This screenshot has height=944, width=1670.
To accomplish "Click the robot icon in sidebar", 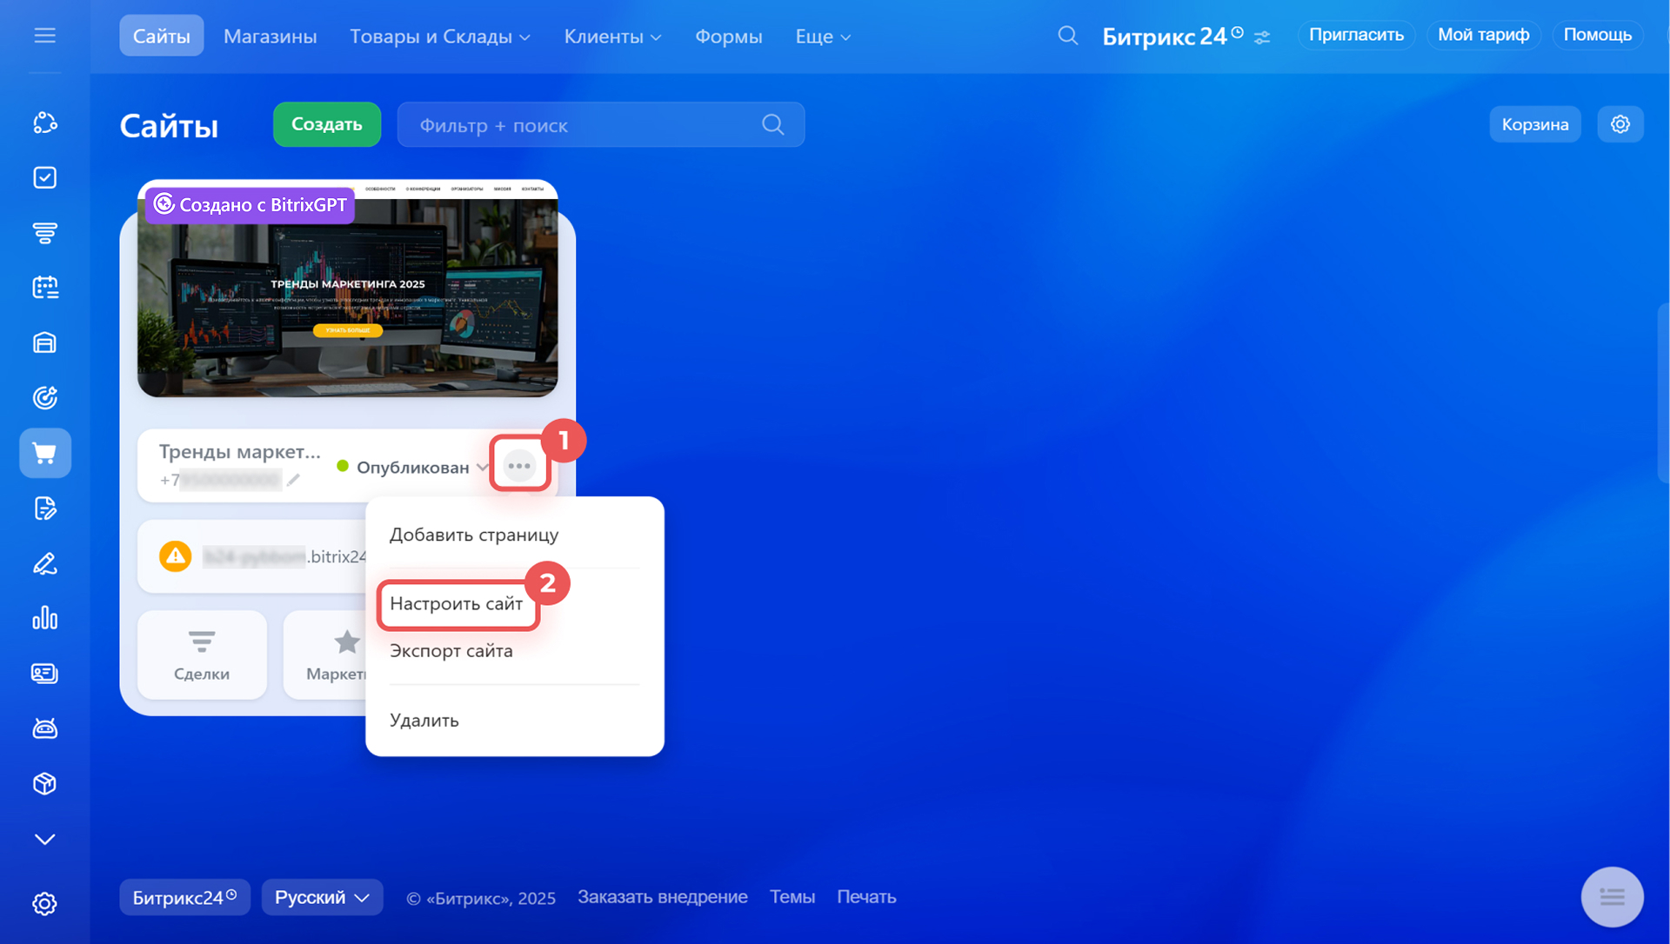I will click(x=44, y=728).
